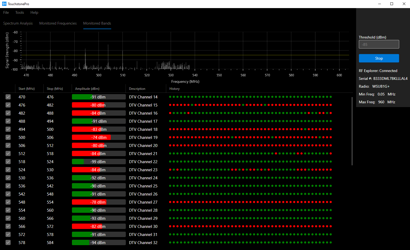Click the serial number B333DML7BKLLLAL4
The height and width of the screenshot is (250, 410).
[390, 78]
